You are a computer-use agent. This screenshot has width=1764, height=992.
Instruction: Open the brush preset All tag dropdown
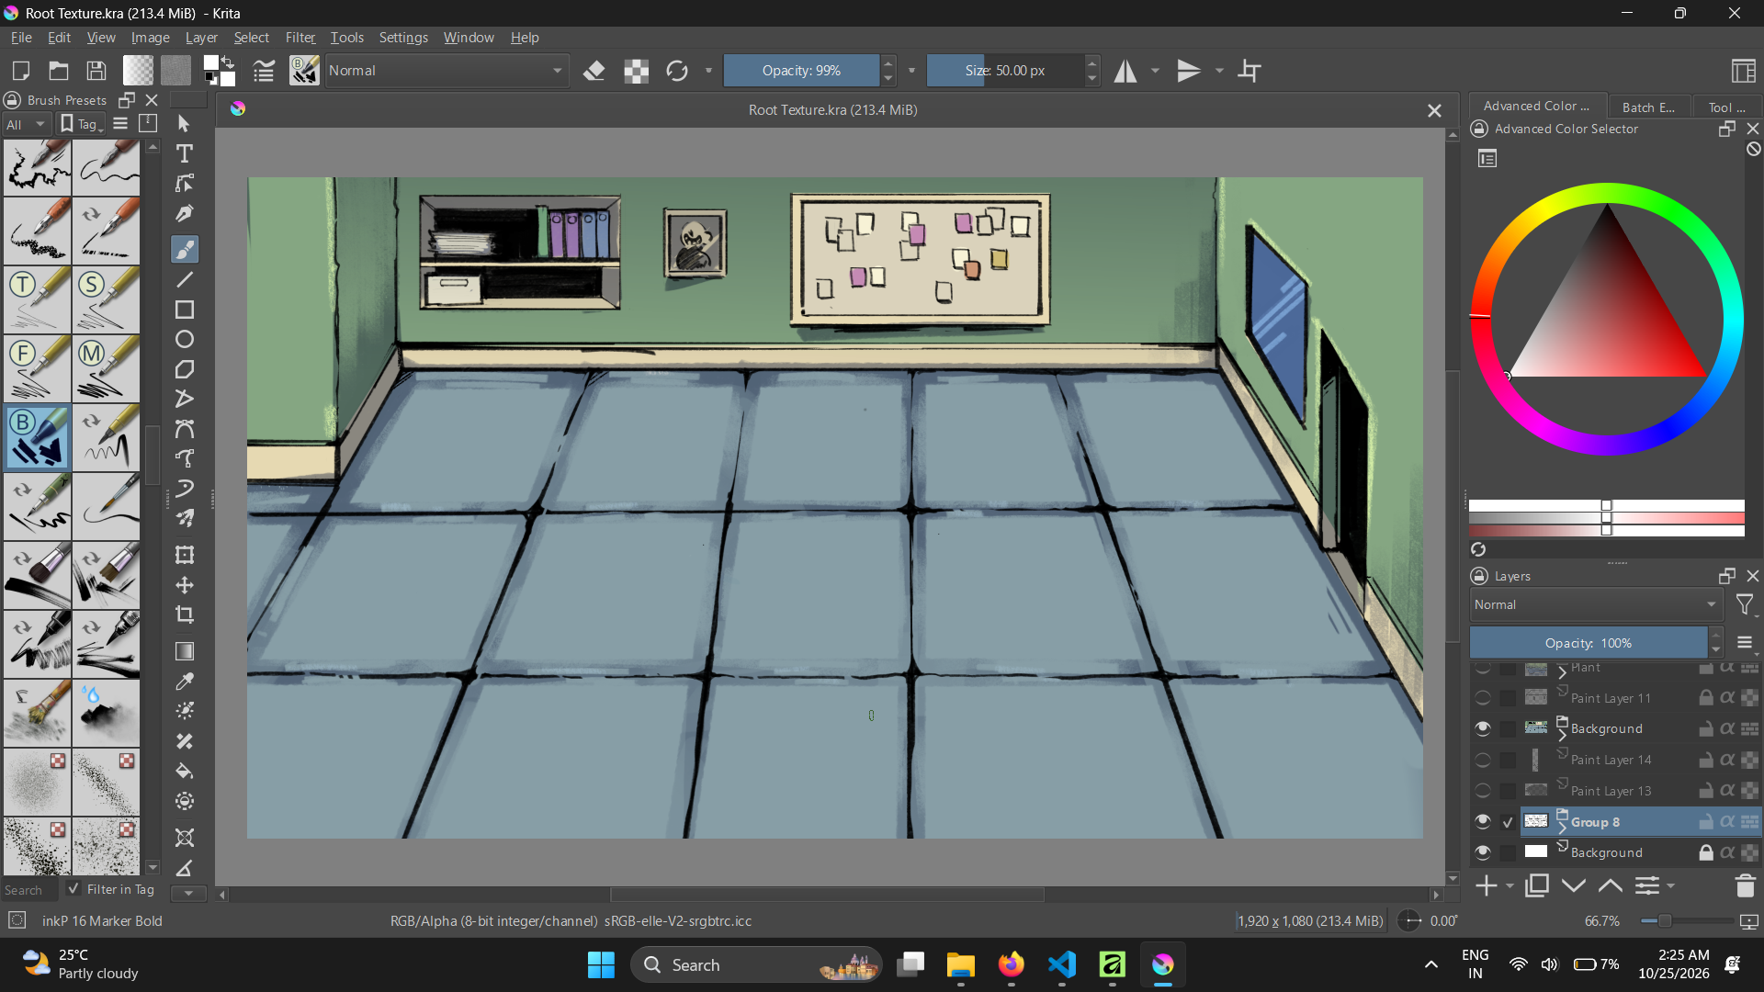[26, 124]
